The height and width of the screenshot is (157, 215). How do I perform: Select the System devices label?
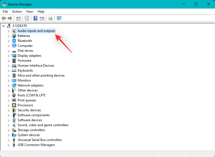29,135
